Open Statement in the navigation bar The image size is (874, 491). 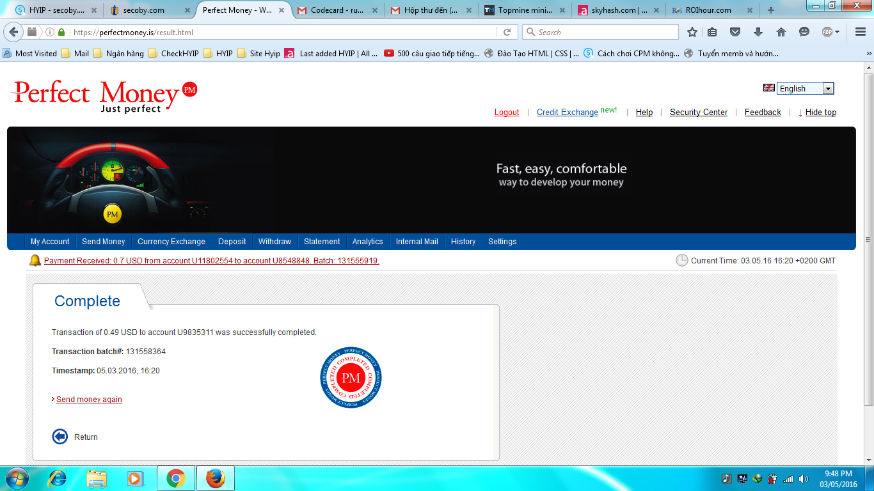(322, 242)
